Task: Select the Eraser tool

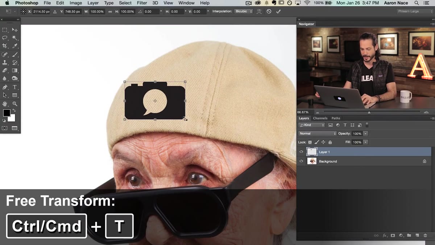Action: pos(5,70)
